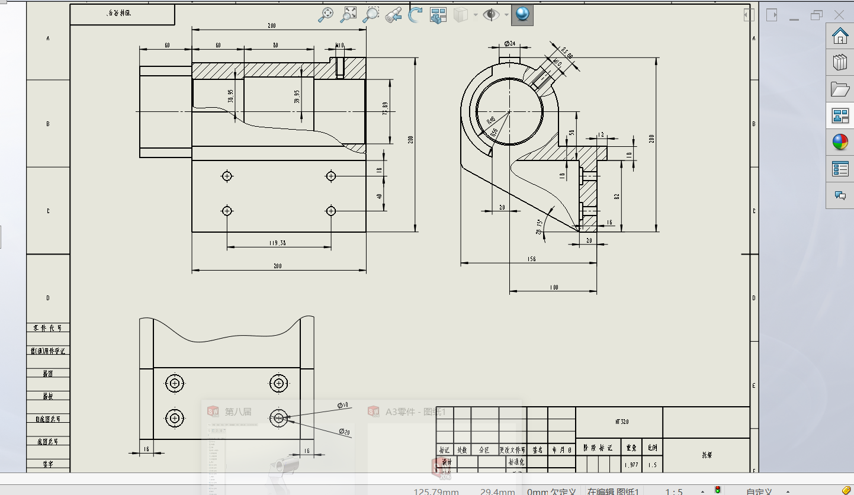Viewport: 854px width, 495px height.
Task: Click the 签字 label in left margin
Action: point(47,465)
